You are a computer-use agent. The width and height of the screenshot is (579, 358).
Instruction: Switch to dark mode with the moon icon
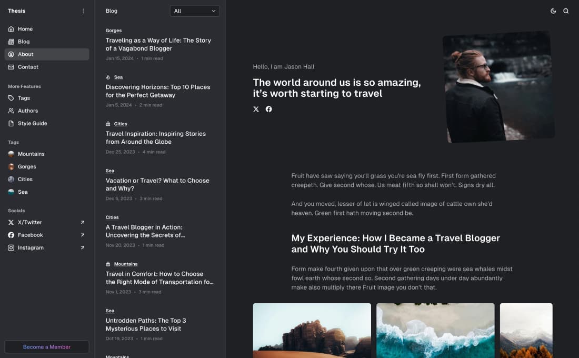click(553, 11)
